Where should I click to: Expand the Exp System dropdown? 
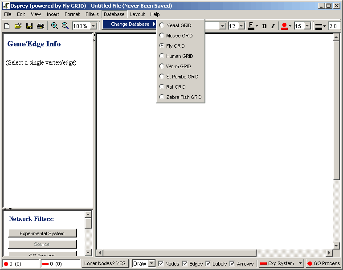point(300,263)
